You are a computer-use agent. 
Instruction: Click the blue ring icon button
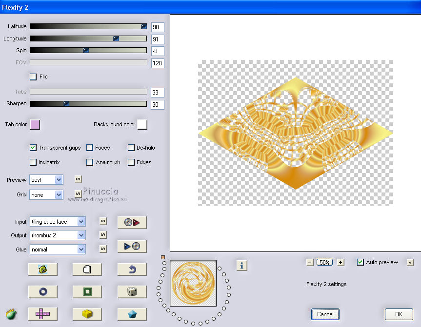[43, 291]
